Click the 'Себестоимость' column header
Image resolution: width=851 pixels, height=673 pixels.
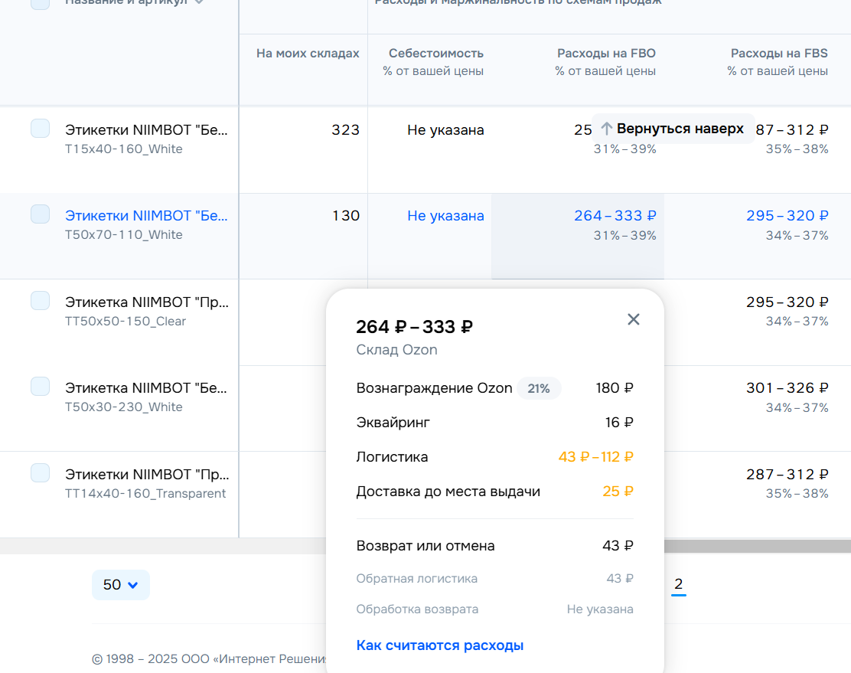(x=435, y=54)
